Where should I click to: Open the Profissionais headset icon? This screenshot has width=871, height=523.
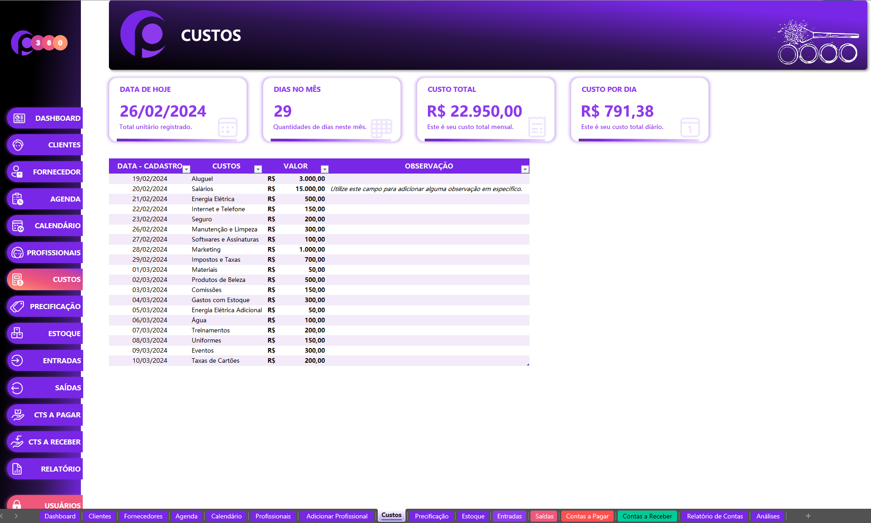pos(17,253)
